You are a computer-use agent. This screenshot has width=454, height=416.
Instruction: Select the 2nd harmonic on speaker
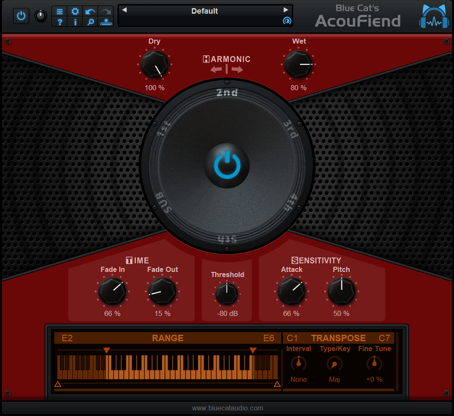point(227,93)
